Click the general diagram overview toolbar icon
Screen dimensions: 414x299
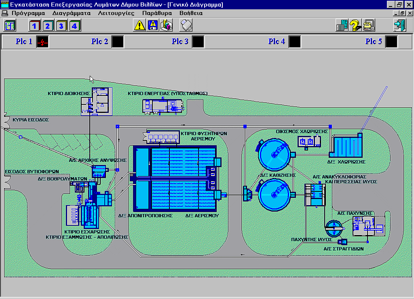(10, 25)
